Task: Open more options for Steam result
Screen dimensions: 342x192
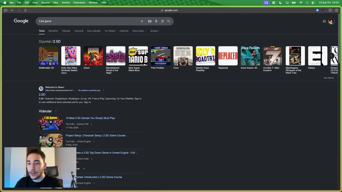Action: coord(104,90)
